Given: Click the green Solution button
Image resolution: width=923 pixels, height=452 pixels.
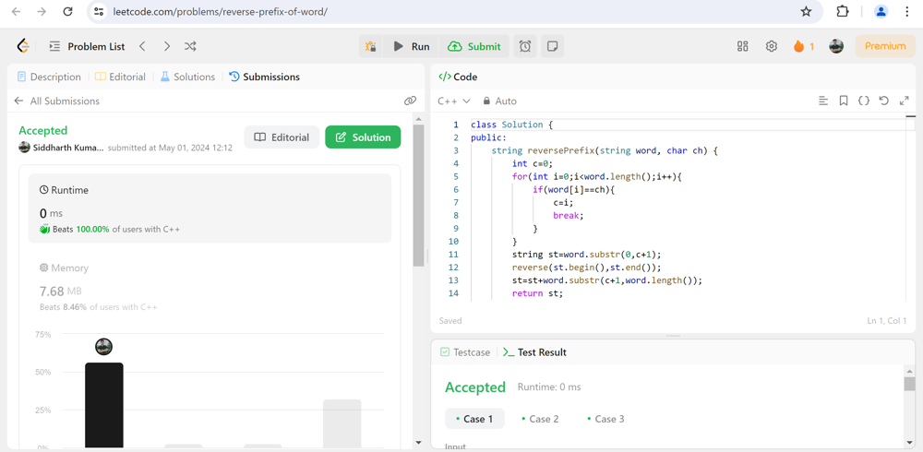Looking at the screenshot, I should [x=363, y=137].
